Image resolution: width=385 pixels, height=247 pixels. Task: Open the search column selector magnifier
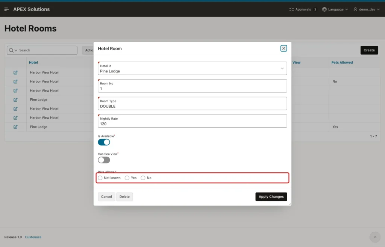point(13,50)
